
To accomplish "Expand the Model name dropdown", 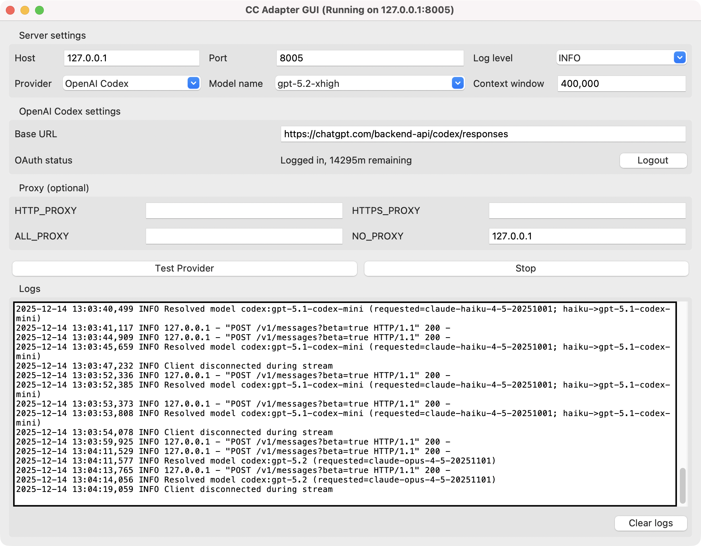I will point(369,83).
